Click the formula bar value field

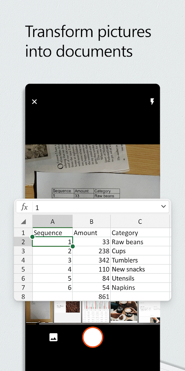click(96, 207)
